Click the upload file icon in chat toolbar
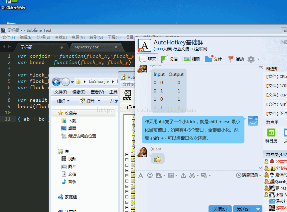The image size is (287, 212). tap(183, 175)
